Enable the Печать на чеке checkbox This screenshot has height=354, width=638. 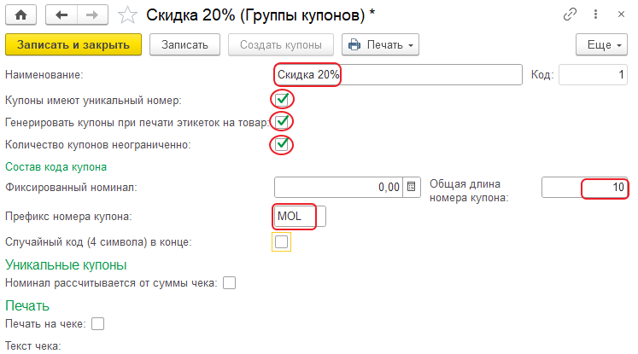pos(97,323)
